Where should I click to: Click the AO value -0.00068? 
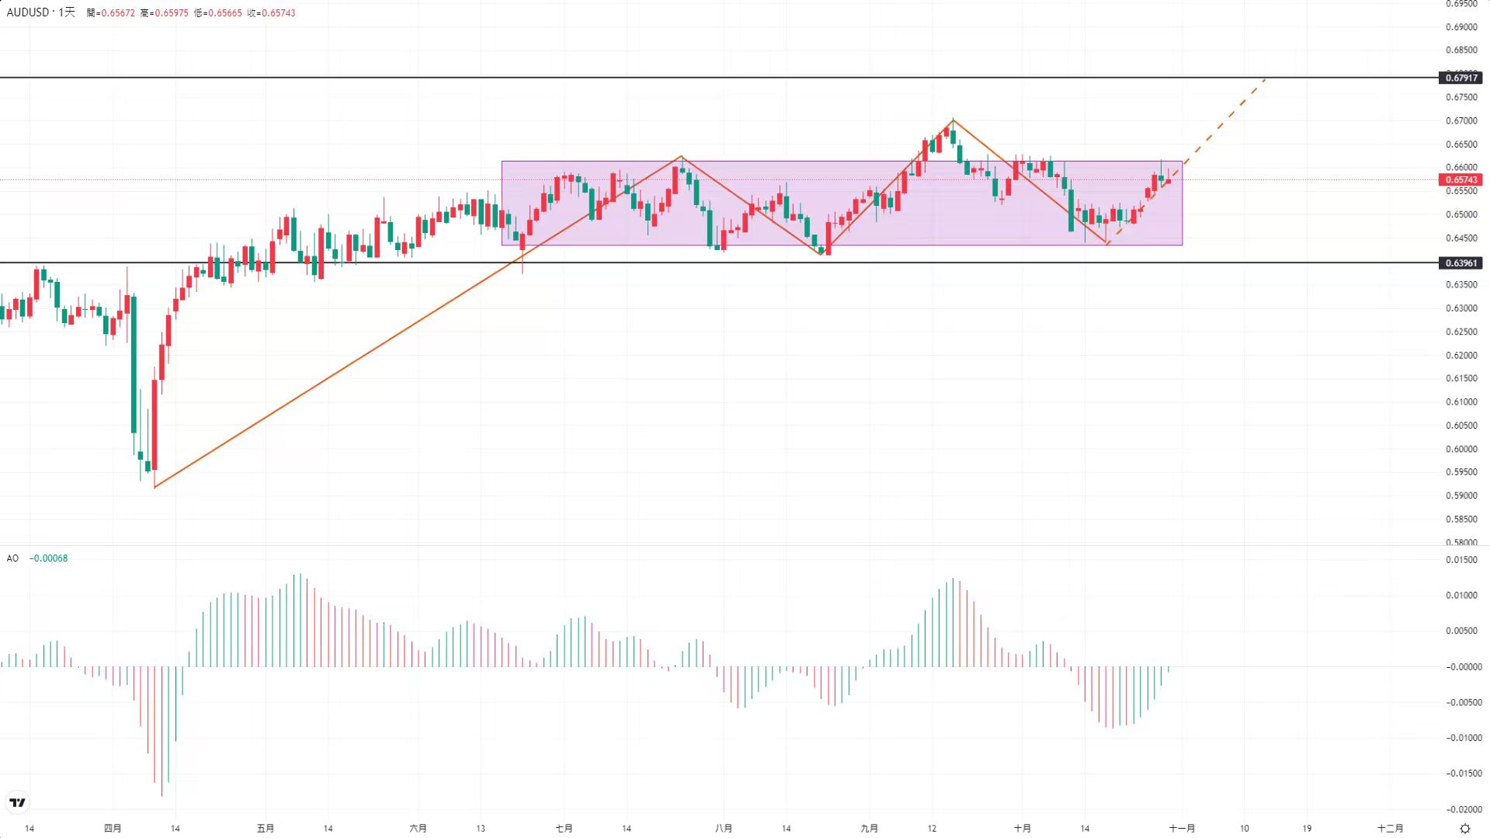[49, 558]
